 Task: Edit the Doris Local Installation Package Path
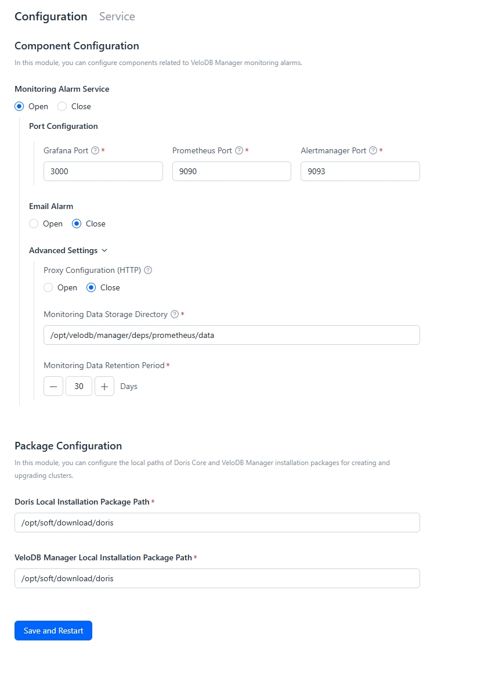point(216,523)
